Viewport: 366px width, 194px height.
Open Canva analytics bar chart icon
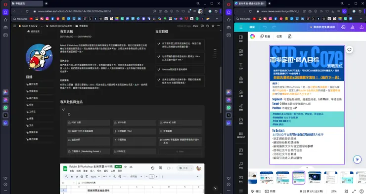tap(352, 27)
